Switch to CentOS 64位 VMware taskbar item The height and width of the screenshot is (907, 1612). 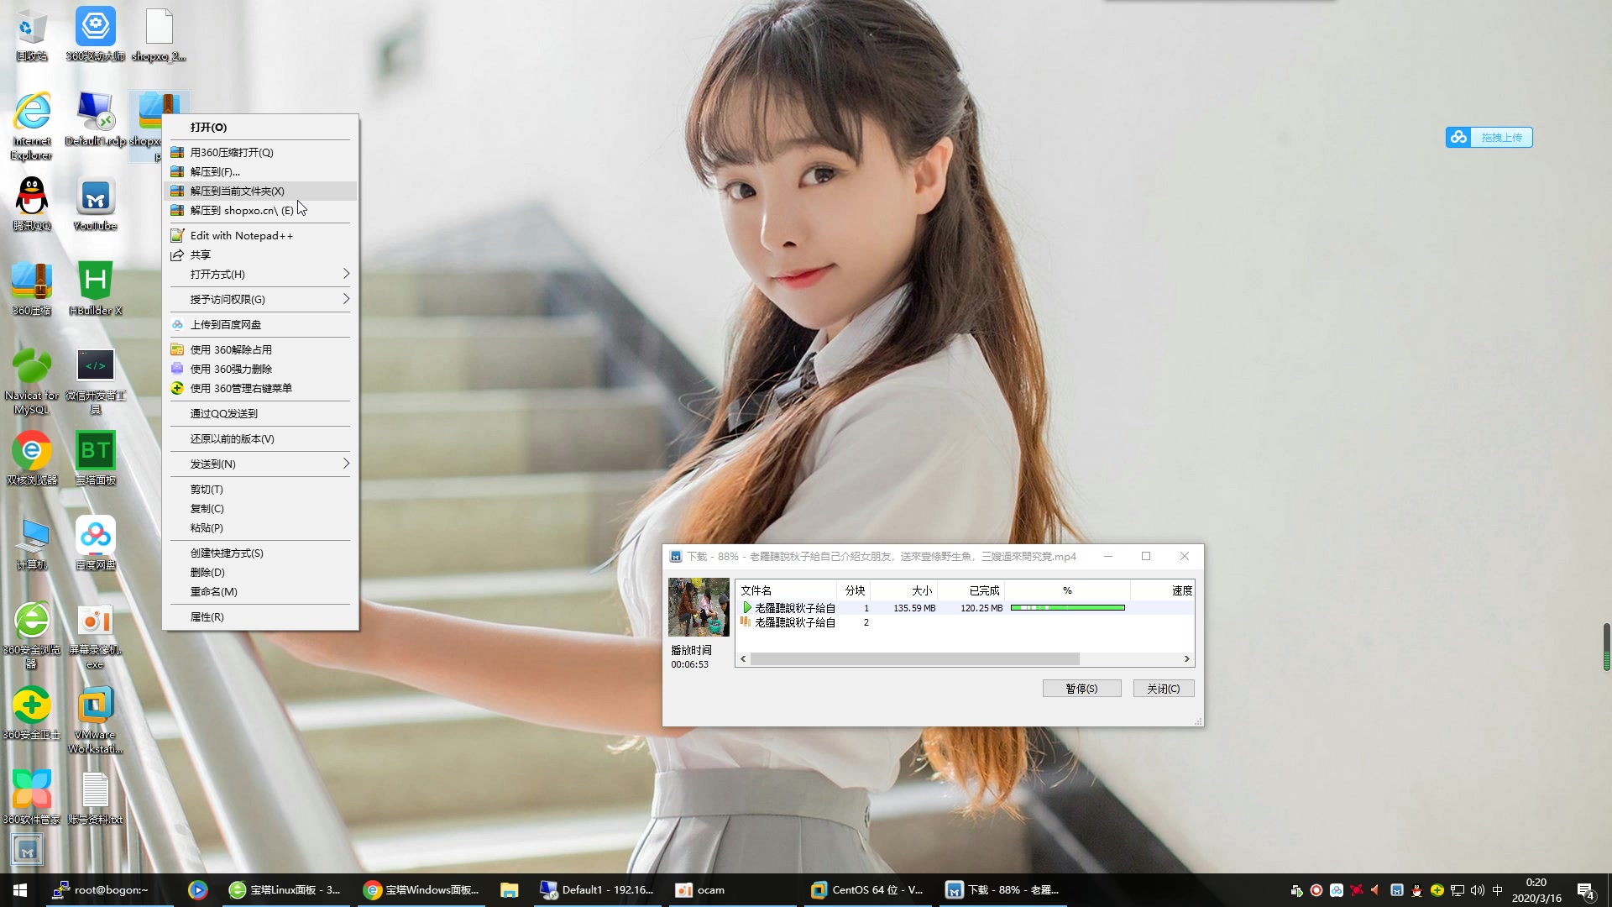coord(867,889)
